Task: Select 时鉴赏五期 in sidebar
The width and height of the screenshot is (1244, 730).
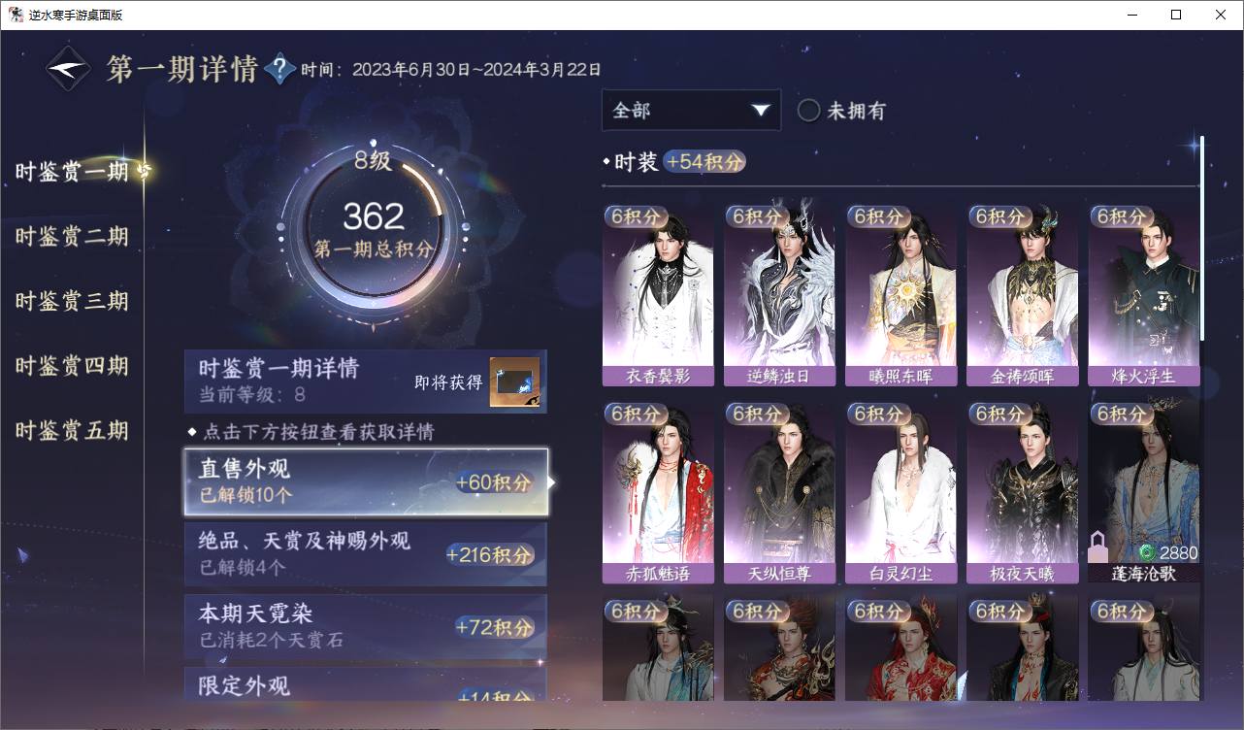Action: point(72,431)
